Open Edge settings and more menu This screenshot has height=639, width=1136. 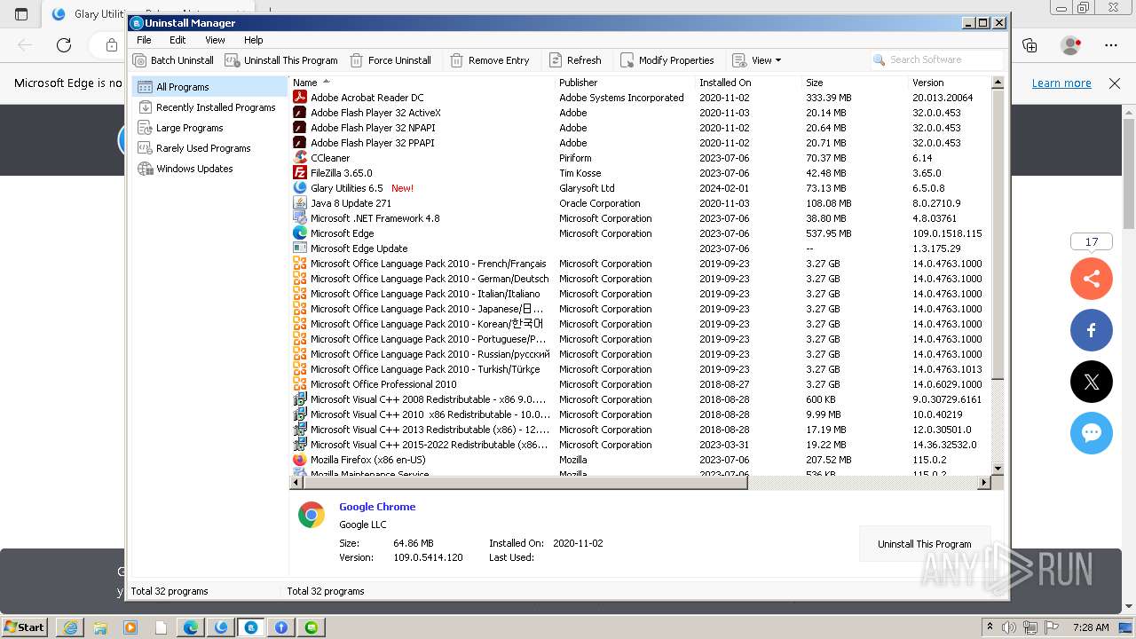tap(1111, 44)
